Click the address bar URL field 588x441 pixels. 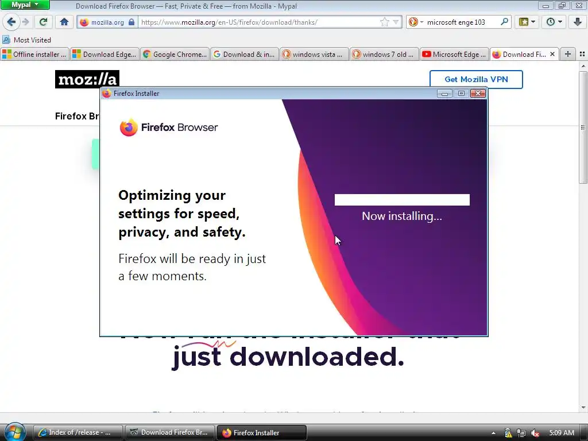click(259, 22)
